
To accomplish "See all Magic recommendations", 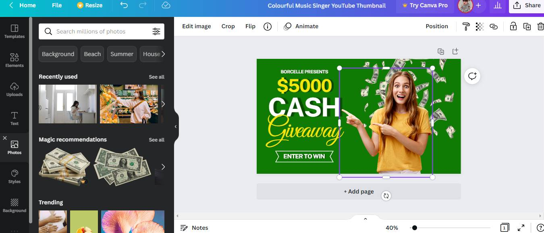I will [x=156, y=140].
